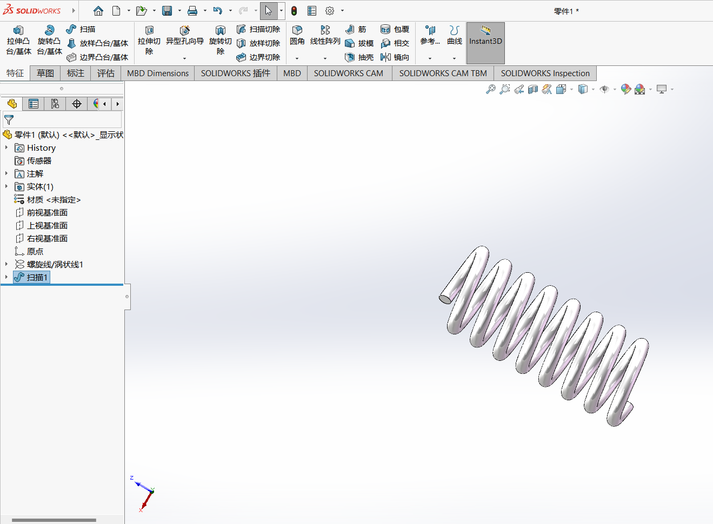Expand the Fillet 圆角 dropdown arrow
The height and width of the screenshot is (524, 713).
(x=297, y=58)
